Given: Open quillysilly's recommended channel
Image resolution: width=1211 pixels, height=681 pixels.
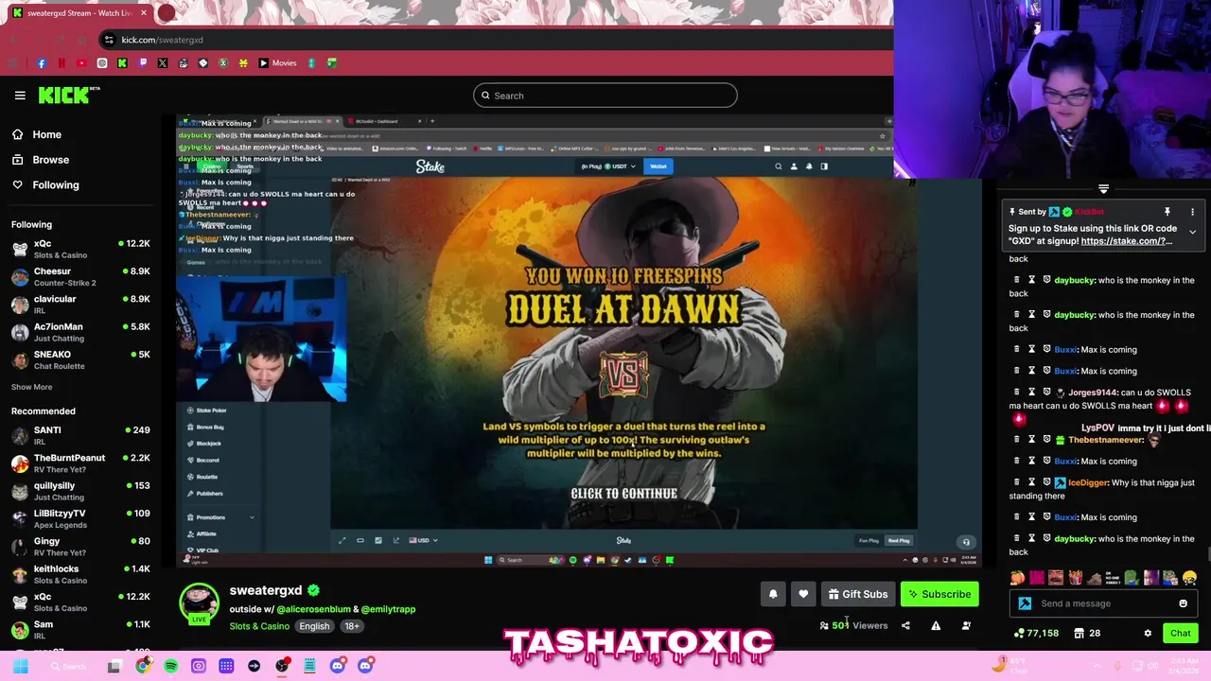Looking at the screenshot, I should 80,491.
